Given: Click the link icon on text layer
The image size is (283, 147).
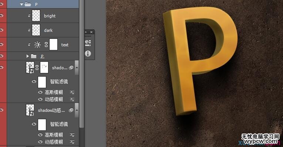Looking at the screenshot, I should [46, 44].
